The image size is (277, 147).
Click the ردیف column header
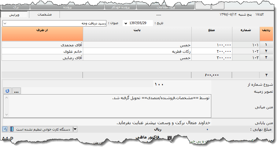pyautogui.click(x=266, y=34)
